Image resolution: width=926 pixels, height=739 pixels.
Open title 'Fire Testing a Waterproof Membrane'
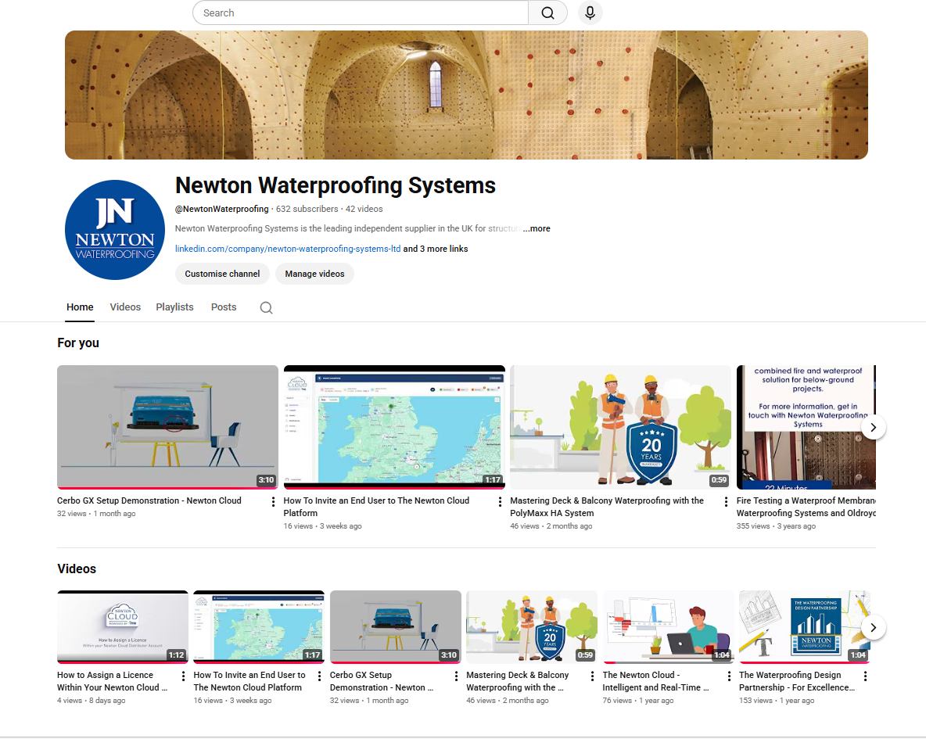806,507
